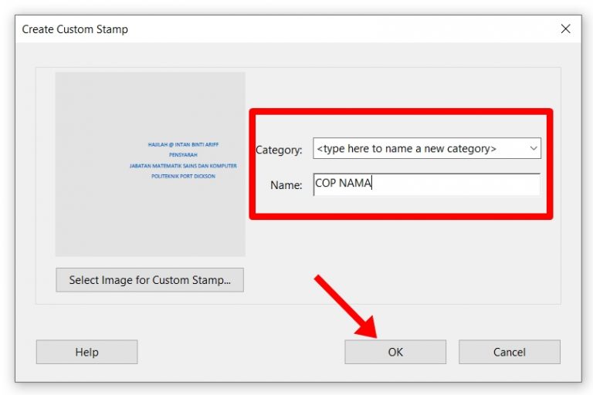The image size is (593, 395).
Task: Click blank top area of stamp preview
Action: tap(150, 96)
